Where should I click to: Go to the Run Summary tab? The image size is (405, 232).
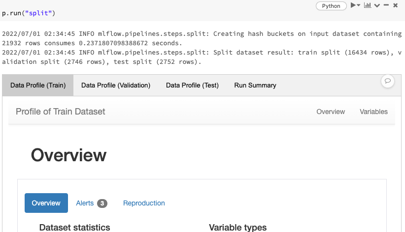[255, 86]
